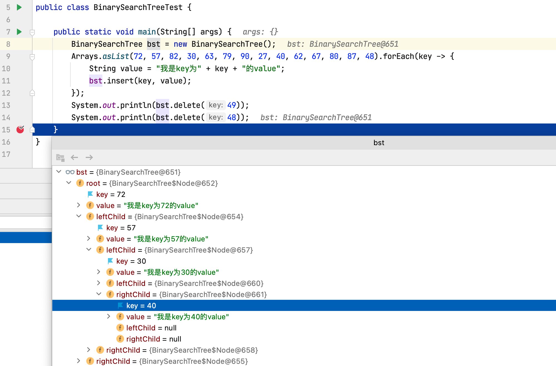Click the field icon of rightChild Node@658
The height and width of the screenshot is (366, 556).
pos(100,350)
